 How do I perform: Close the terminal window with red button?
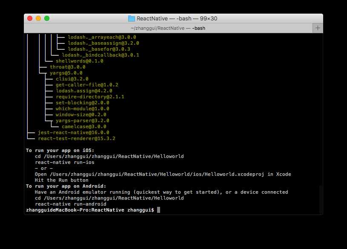coord(30,18)
